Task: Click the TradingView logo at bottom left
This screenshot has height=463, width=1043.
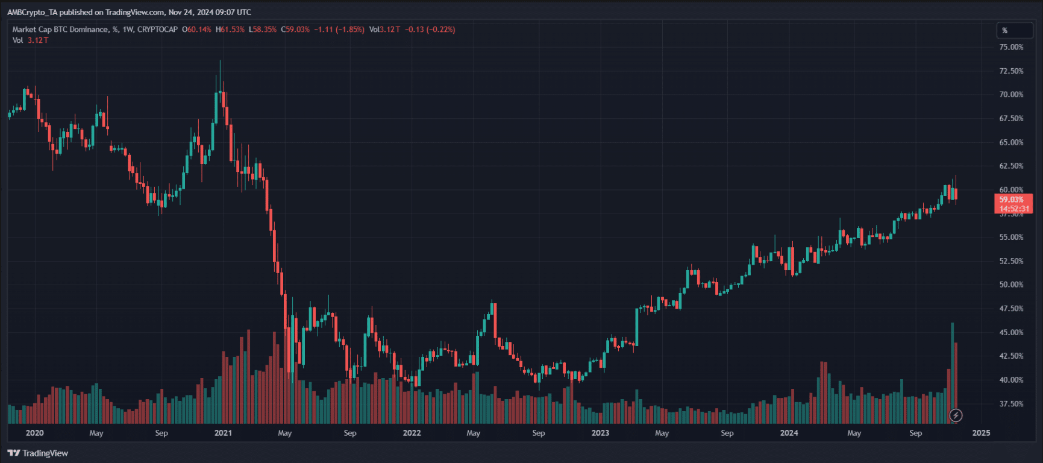Action: (x=37, y=453)
